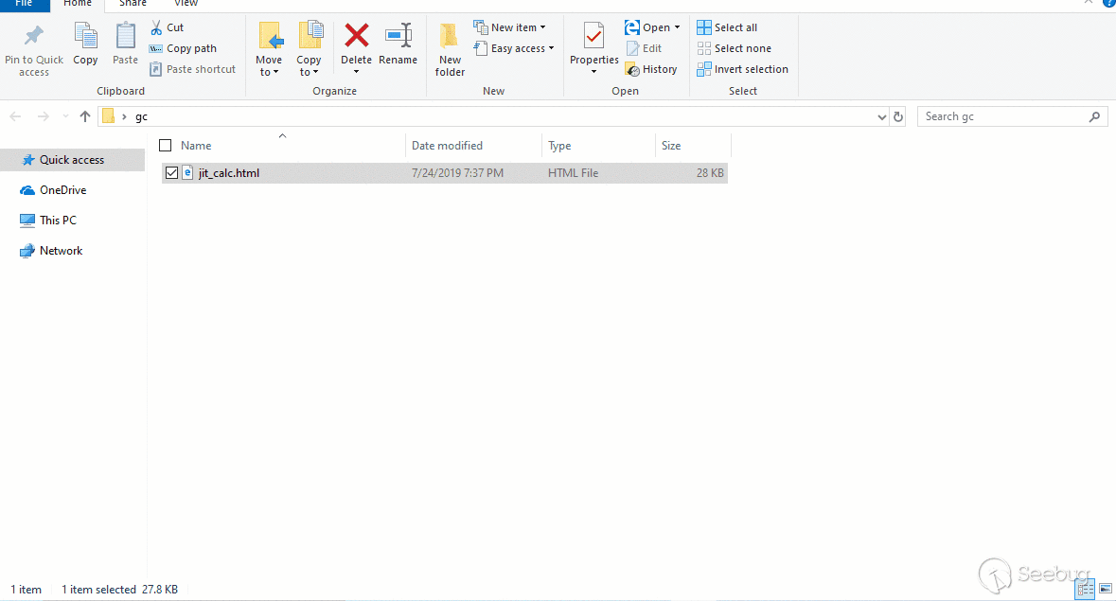Open Properties of selected file
Screen dimensions: 1116x601
click(593, 43)
